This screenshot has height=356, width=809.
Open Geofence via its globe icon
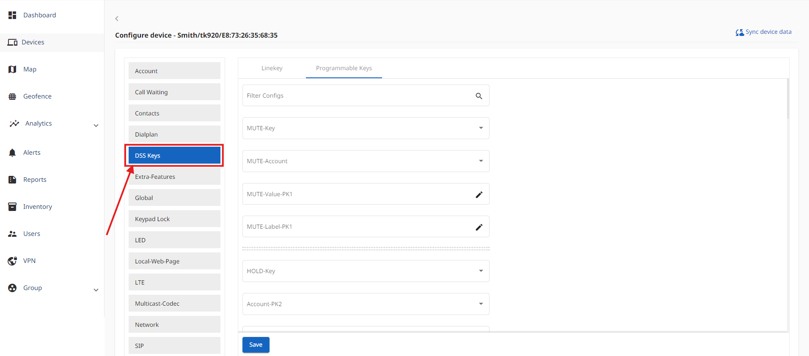pos(12,96)
